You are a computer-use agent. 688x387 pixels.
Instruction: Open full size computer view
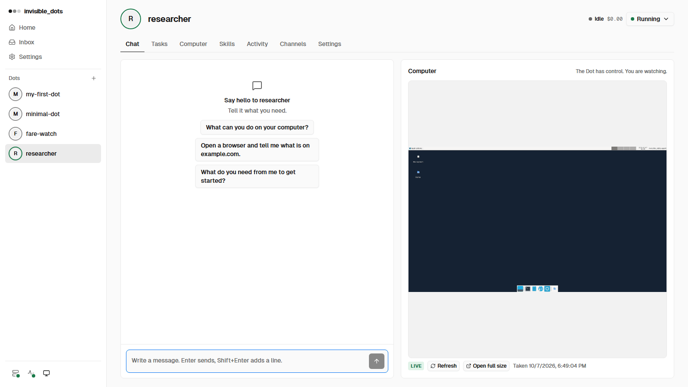[x=486, y=366]
